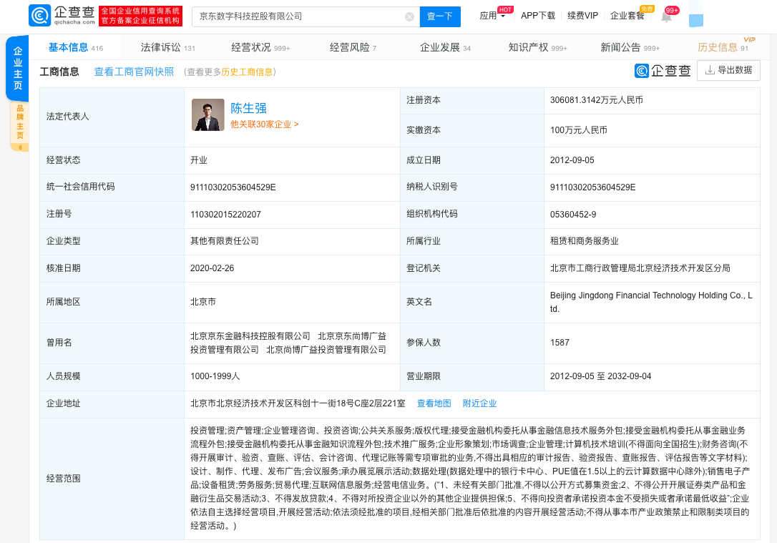Select approval date 2020-02-26
Screen dimensions: 777x543
pyautogui.click(x=212, y=268)
